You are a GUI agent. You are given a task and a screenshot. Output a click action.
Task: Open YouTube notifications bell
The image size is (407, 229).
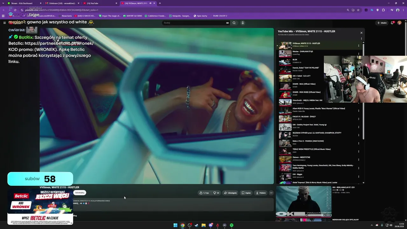point(393,23)
